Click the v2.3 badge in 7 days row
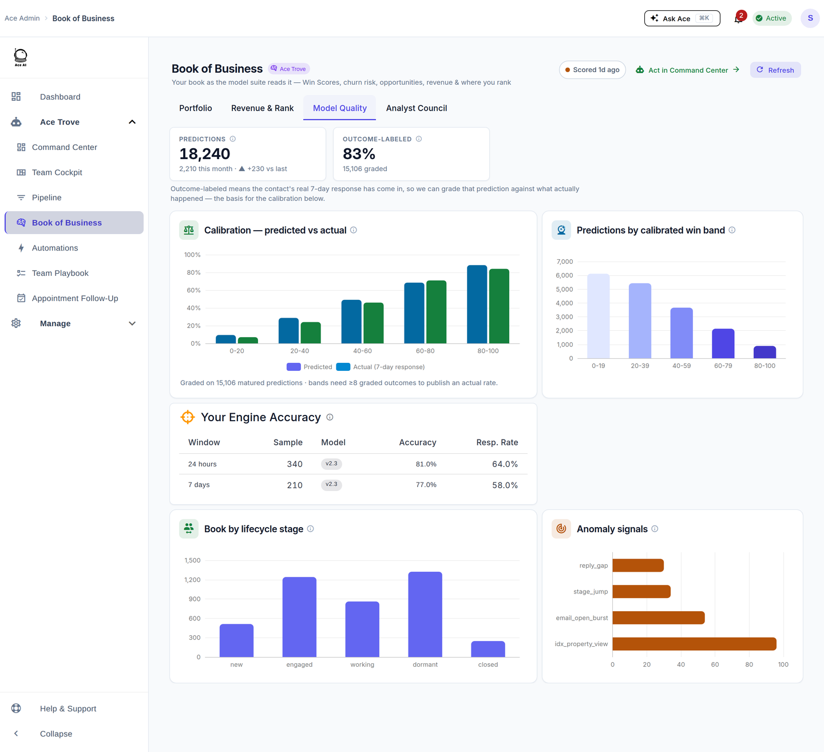Screen dimensions: 824x752 point(331,484)
